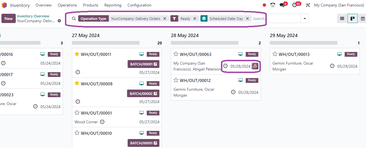Expand the search options dropdown arrow
The width and height of the screenshot is (366, 148).
point(305,19)
